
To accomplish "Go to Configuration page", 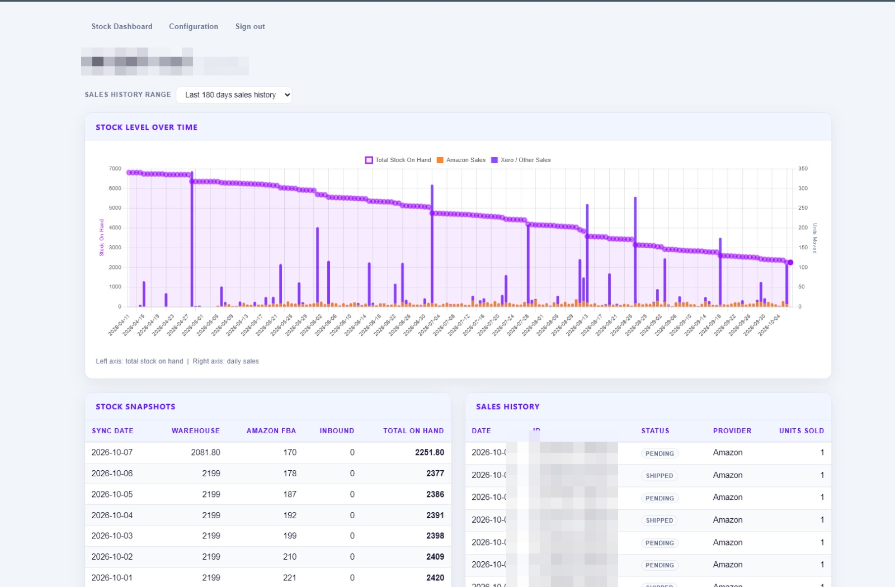I will click(x=194, y=26).
